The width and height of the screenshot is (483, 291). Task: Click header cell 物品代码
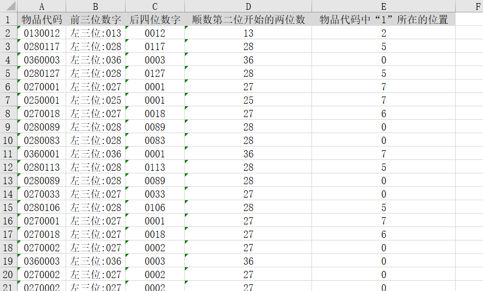(x=42, y=19)
